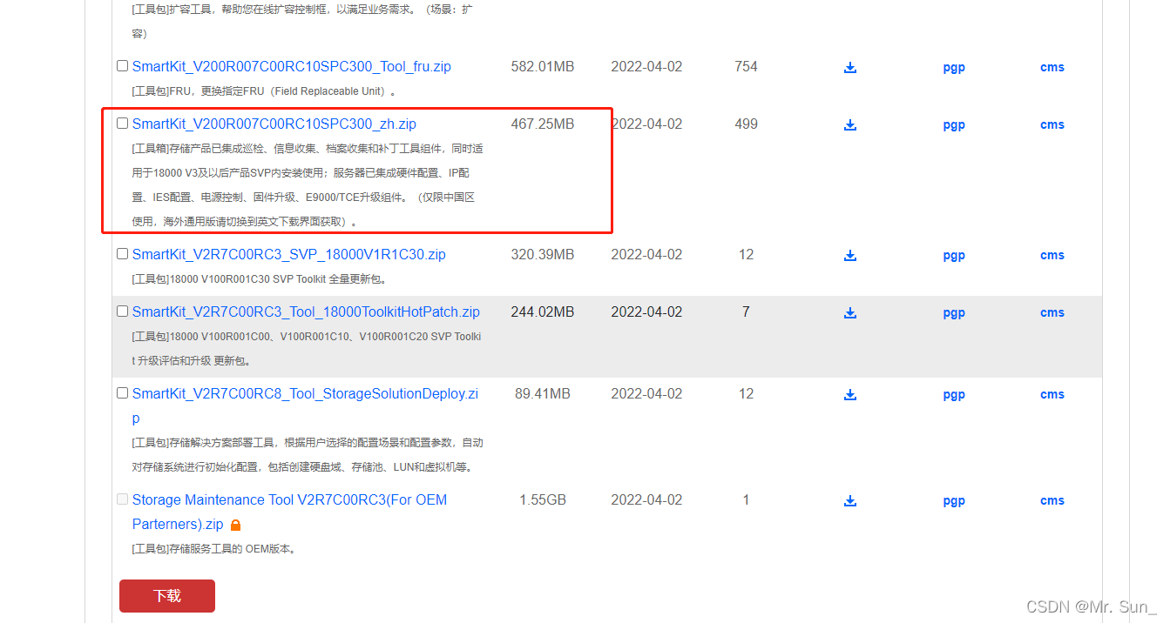The width and height of the screenshot is (1170, 623).
Task: Click download icon for StorageSolutionDeploy.zip
Action: coord(850,394)
